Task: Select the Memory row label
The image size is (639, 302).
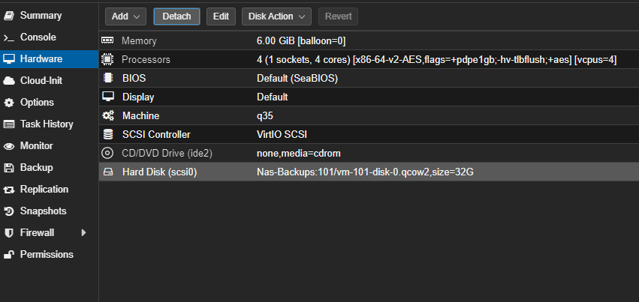Action: point(140,41)
